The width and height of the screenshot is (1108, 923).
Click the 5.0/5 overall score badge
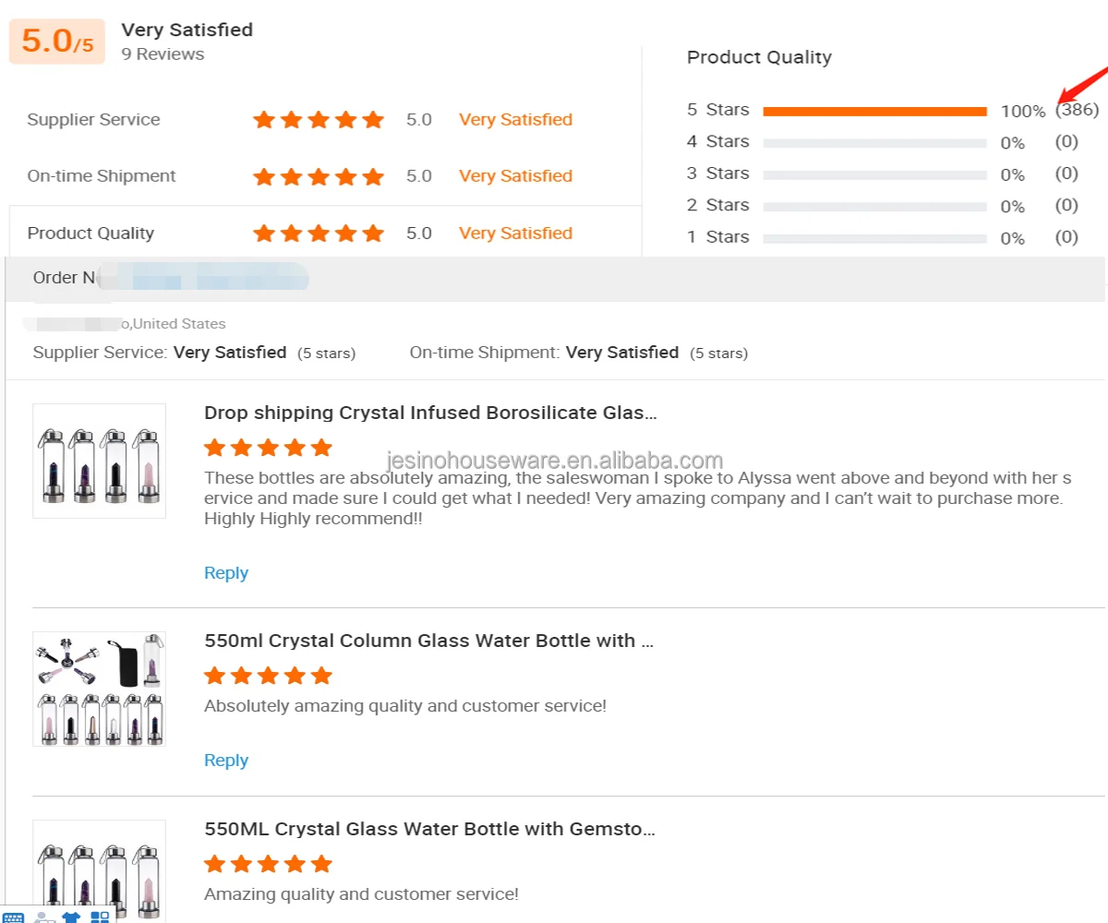click(57, 42)
